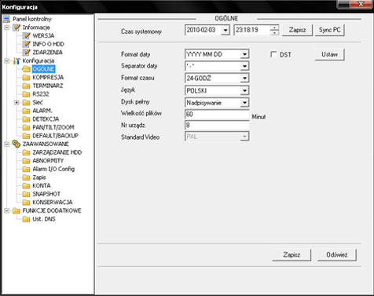Collapse the Konfiguracja tree node

tap(7, 61)
